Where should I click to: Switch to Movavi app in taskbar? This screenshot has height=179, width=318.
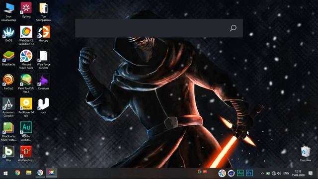point(40,173)
